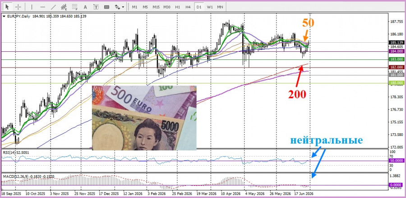Image resolution: width=406 pixels, height=198 pixels.
Task: Click the RSI(14) 52.5051 indicator label
Action: coord(16,153)
